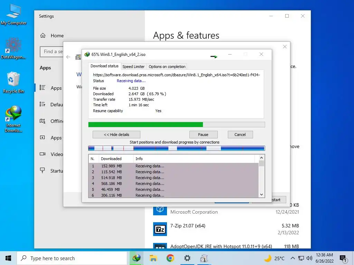Viewport: 354px width, 265px height.
Task: Click the Hide details button
Action: coord(117,135)
